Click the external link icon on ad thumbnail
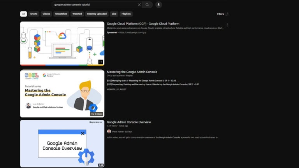This screenshot has height=168, width=299. 100,62
